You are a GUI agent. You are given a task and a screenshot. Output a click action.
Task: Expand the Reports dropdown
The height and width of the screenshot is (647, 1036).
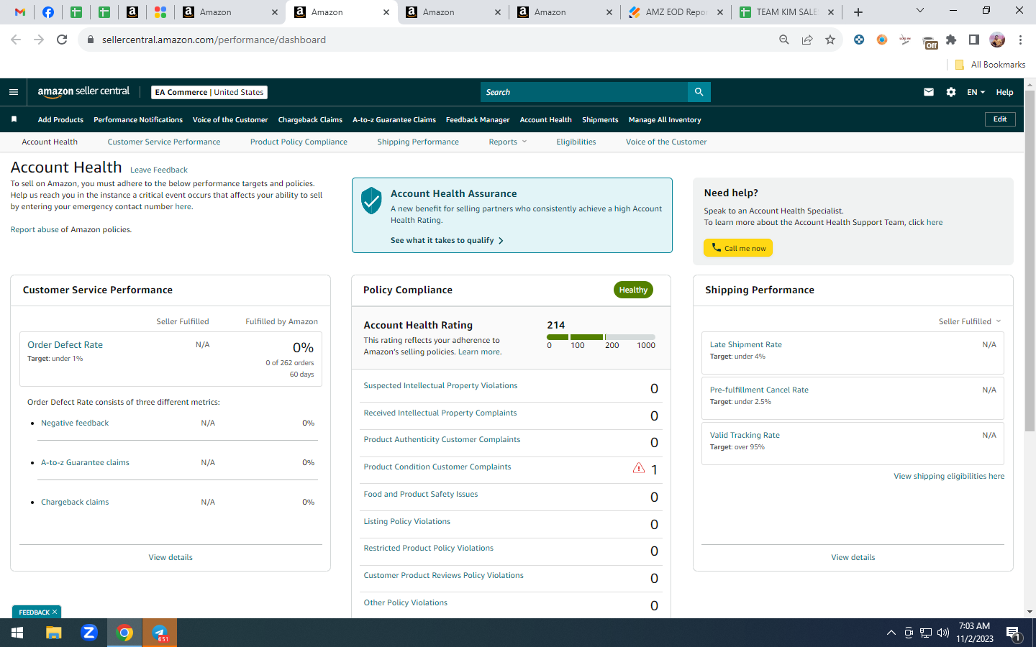tap(508, 142)
